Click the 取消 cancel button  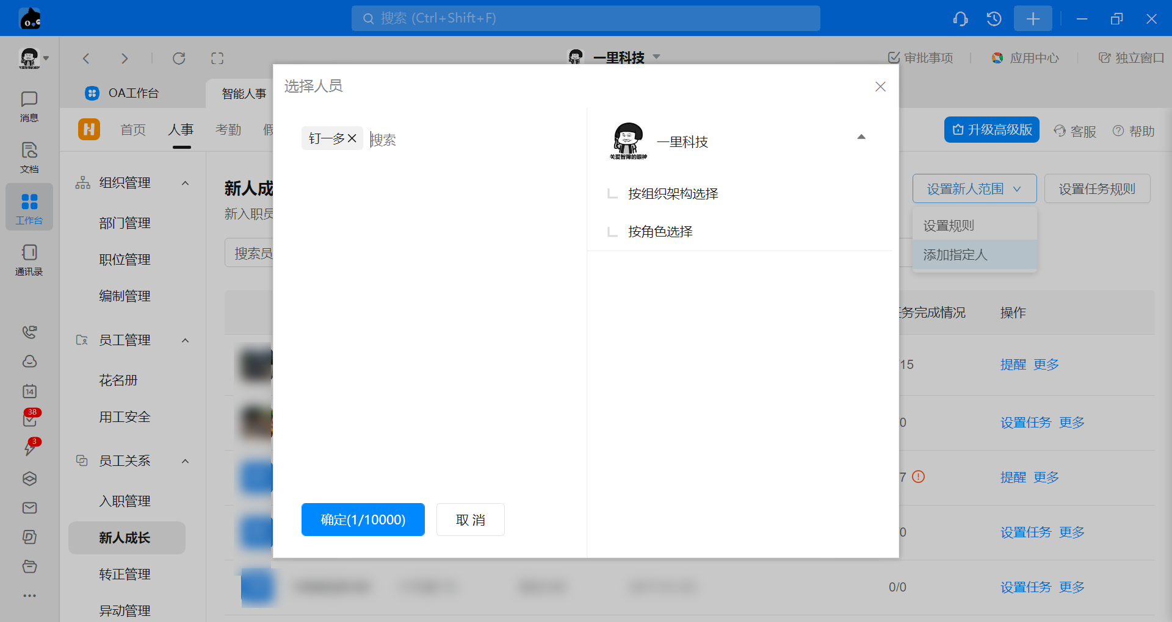coord(470,520)
